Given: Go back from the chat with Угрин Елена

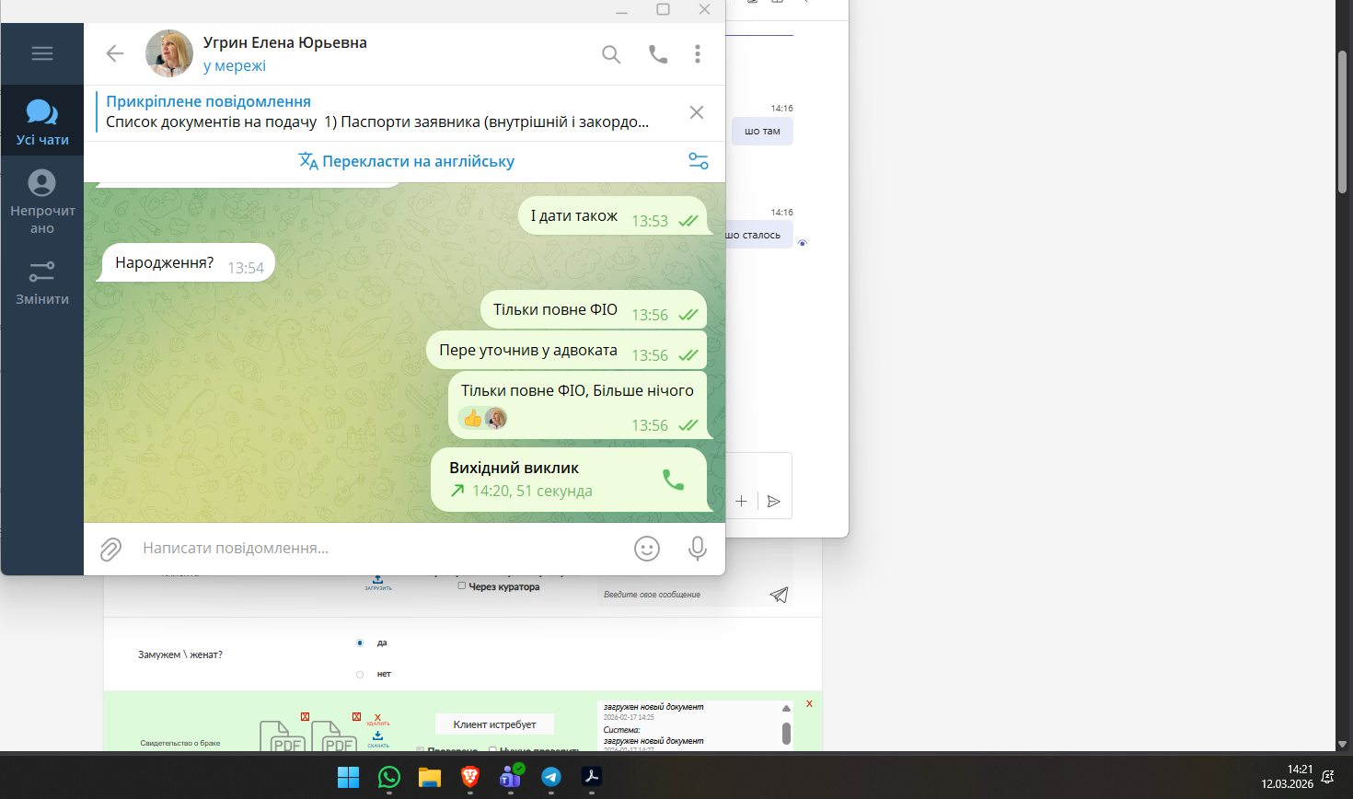Looking at the screenshot, I should pos(115,53).
